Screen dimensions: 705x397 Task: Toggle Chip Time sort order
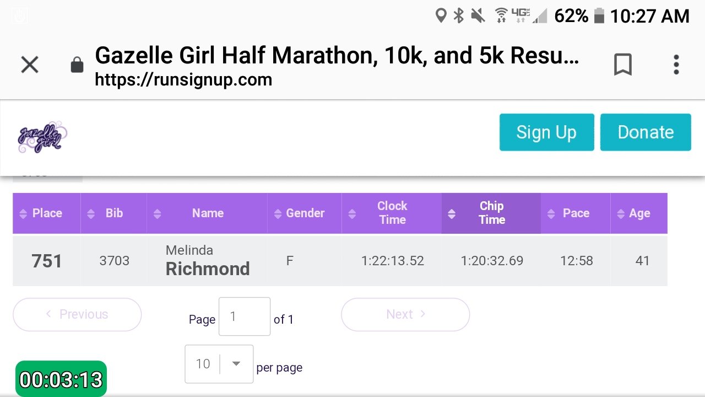click(x=491, y=213)
